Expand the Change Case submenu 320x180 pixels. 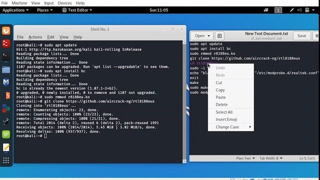(x=231, y=127)
